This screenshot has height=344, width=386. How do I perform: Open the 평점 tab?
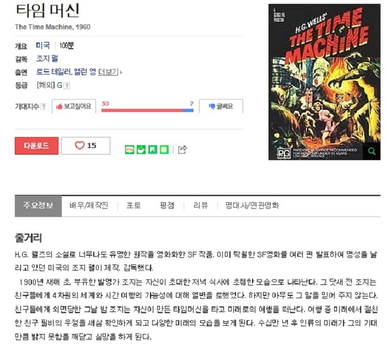tap(167, 205)
